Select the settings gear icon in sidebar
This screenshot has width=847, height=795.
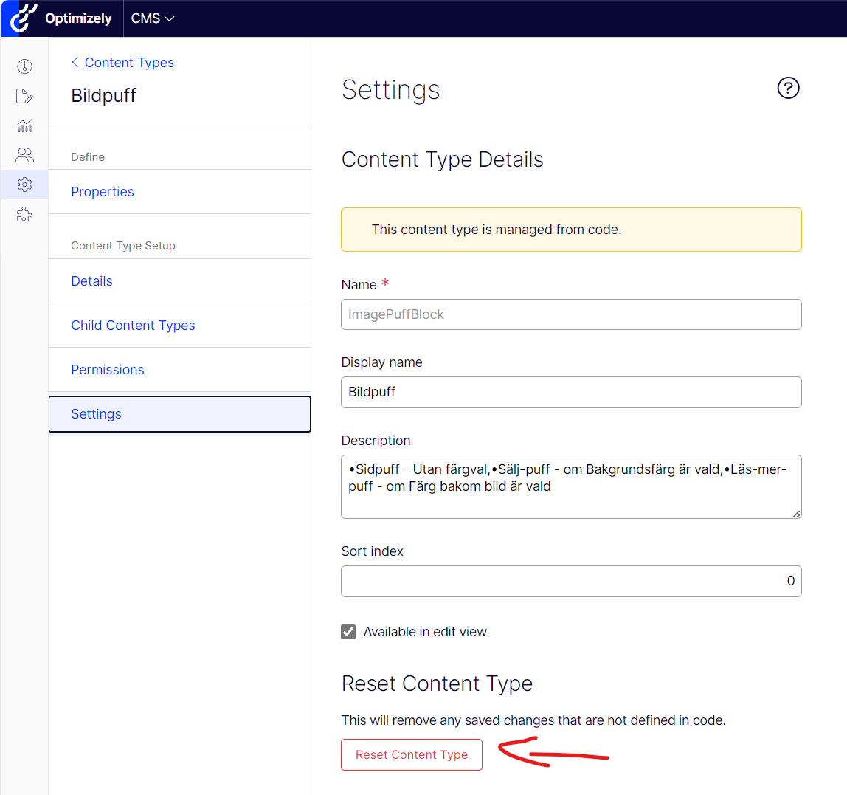(x=24, y=185)
